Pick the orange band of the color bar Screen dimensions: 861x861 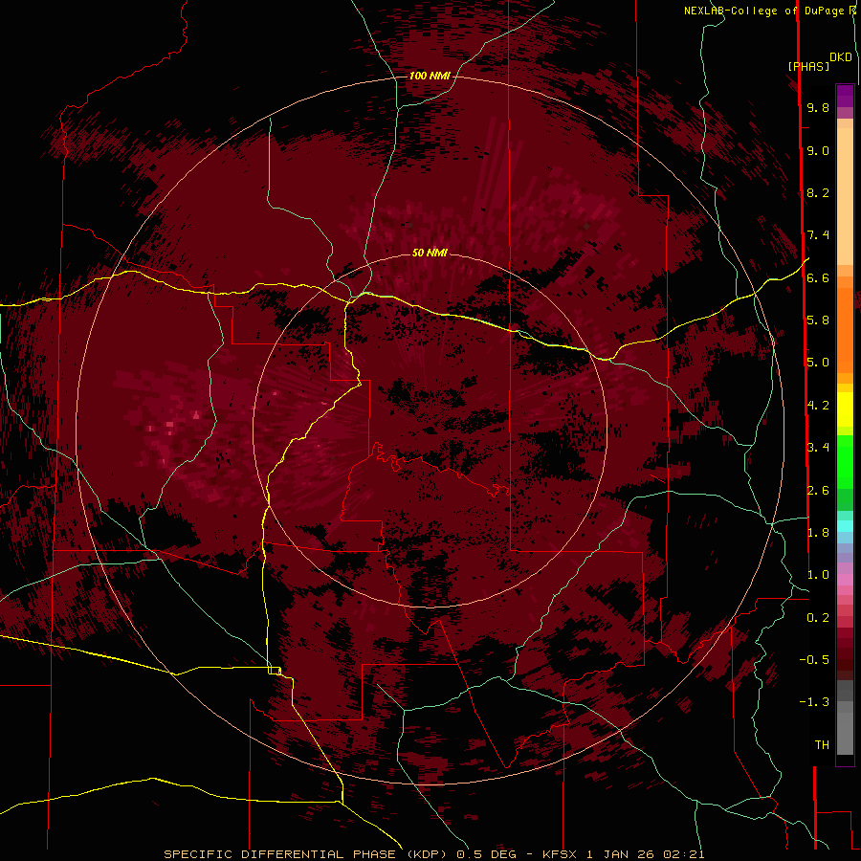pyautogui.click(x=845, y=331)
